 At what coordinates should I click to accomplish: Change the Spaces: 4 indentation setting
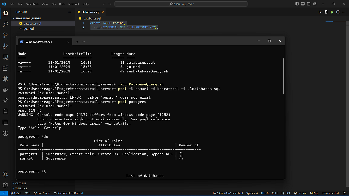pos(252,193)
